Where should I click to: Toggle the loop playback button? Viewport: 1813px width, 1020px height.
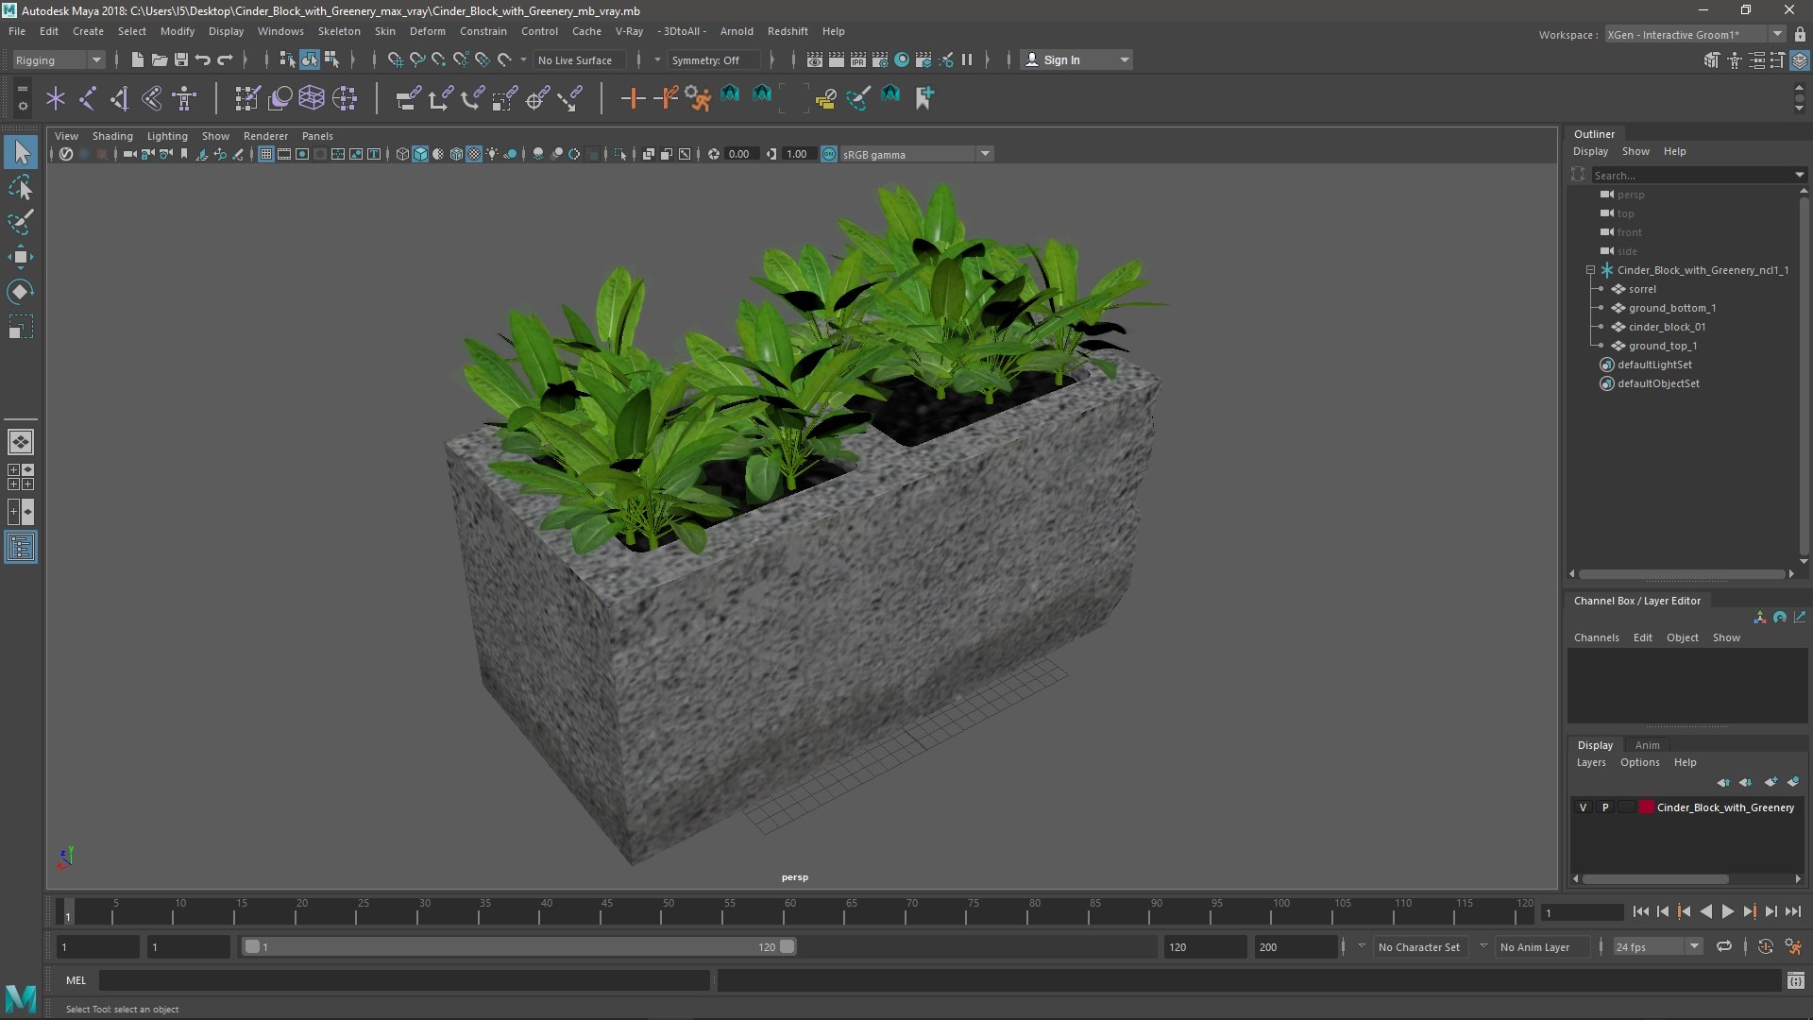pyautogui.click(x=1724, y=946)
